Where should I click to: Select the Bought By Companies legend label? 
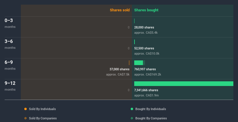(x=151, y=118)
